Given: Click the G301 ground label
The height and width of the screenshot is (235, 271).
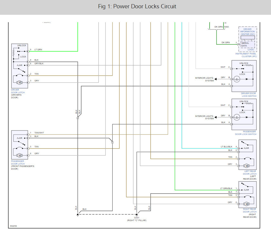Looking at the screenshot, I should point(137,218).
